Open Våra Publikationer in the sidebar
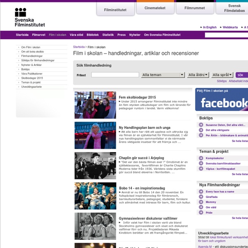The image size is (248, 248). click(x=32, y=74)
